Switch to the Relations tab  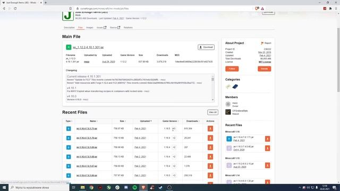coord(128,28)
